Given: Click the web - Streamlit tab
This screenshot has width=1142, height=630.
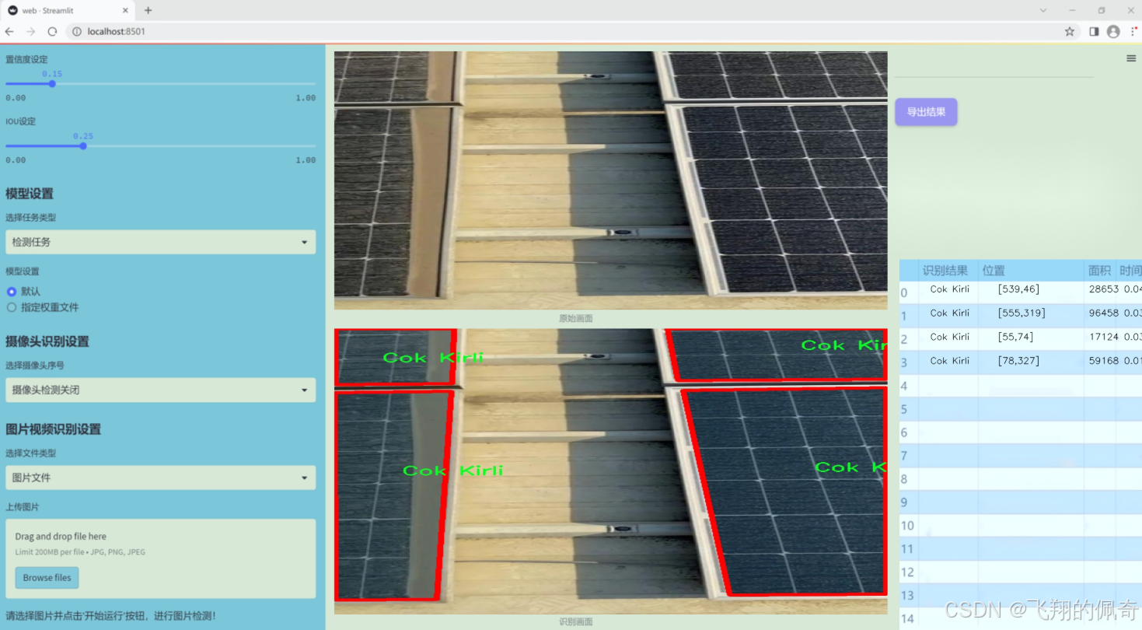Looking at the screenshot, I should [68, 10].
